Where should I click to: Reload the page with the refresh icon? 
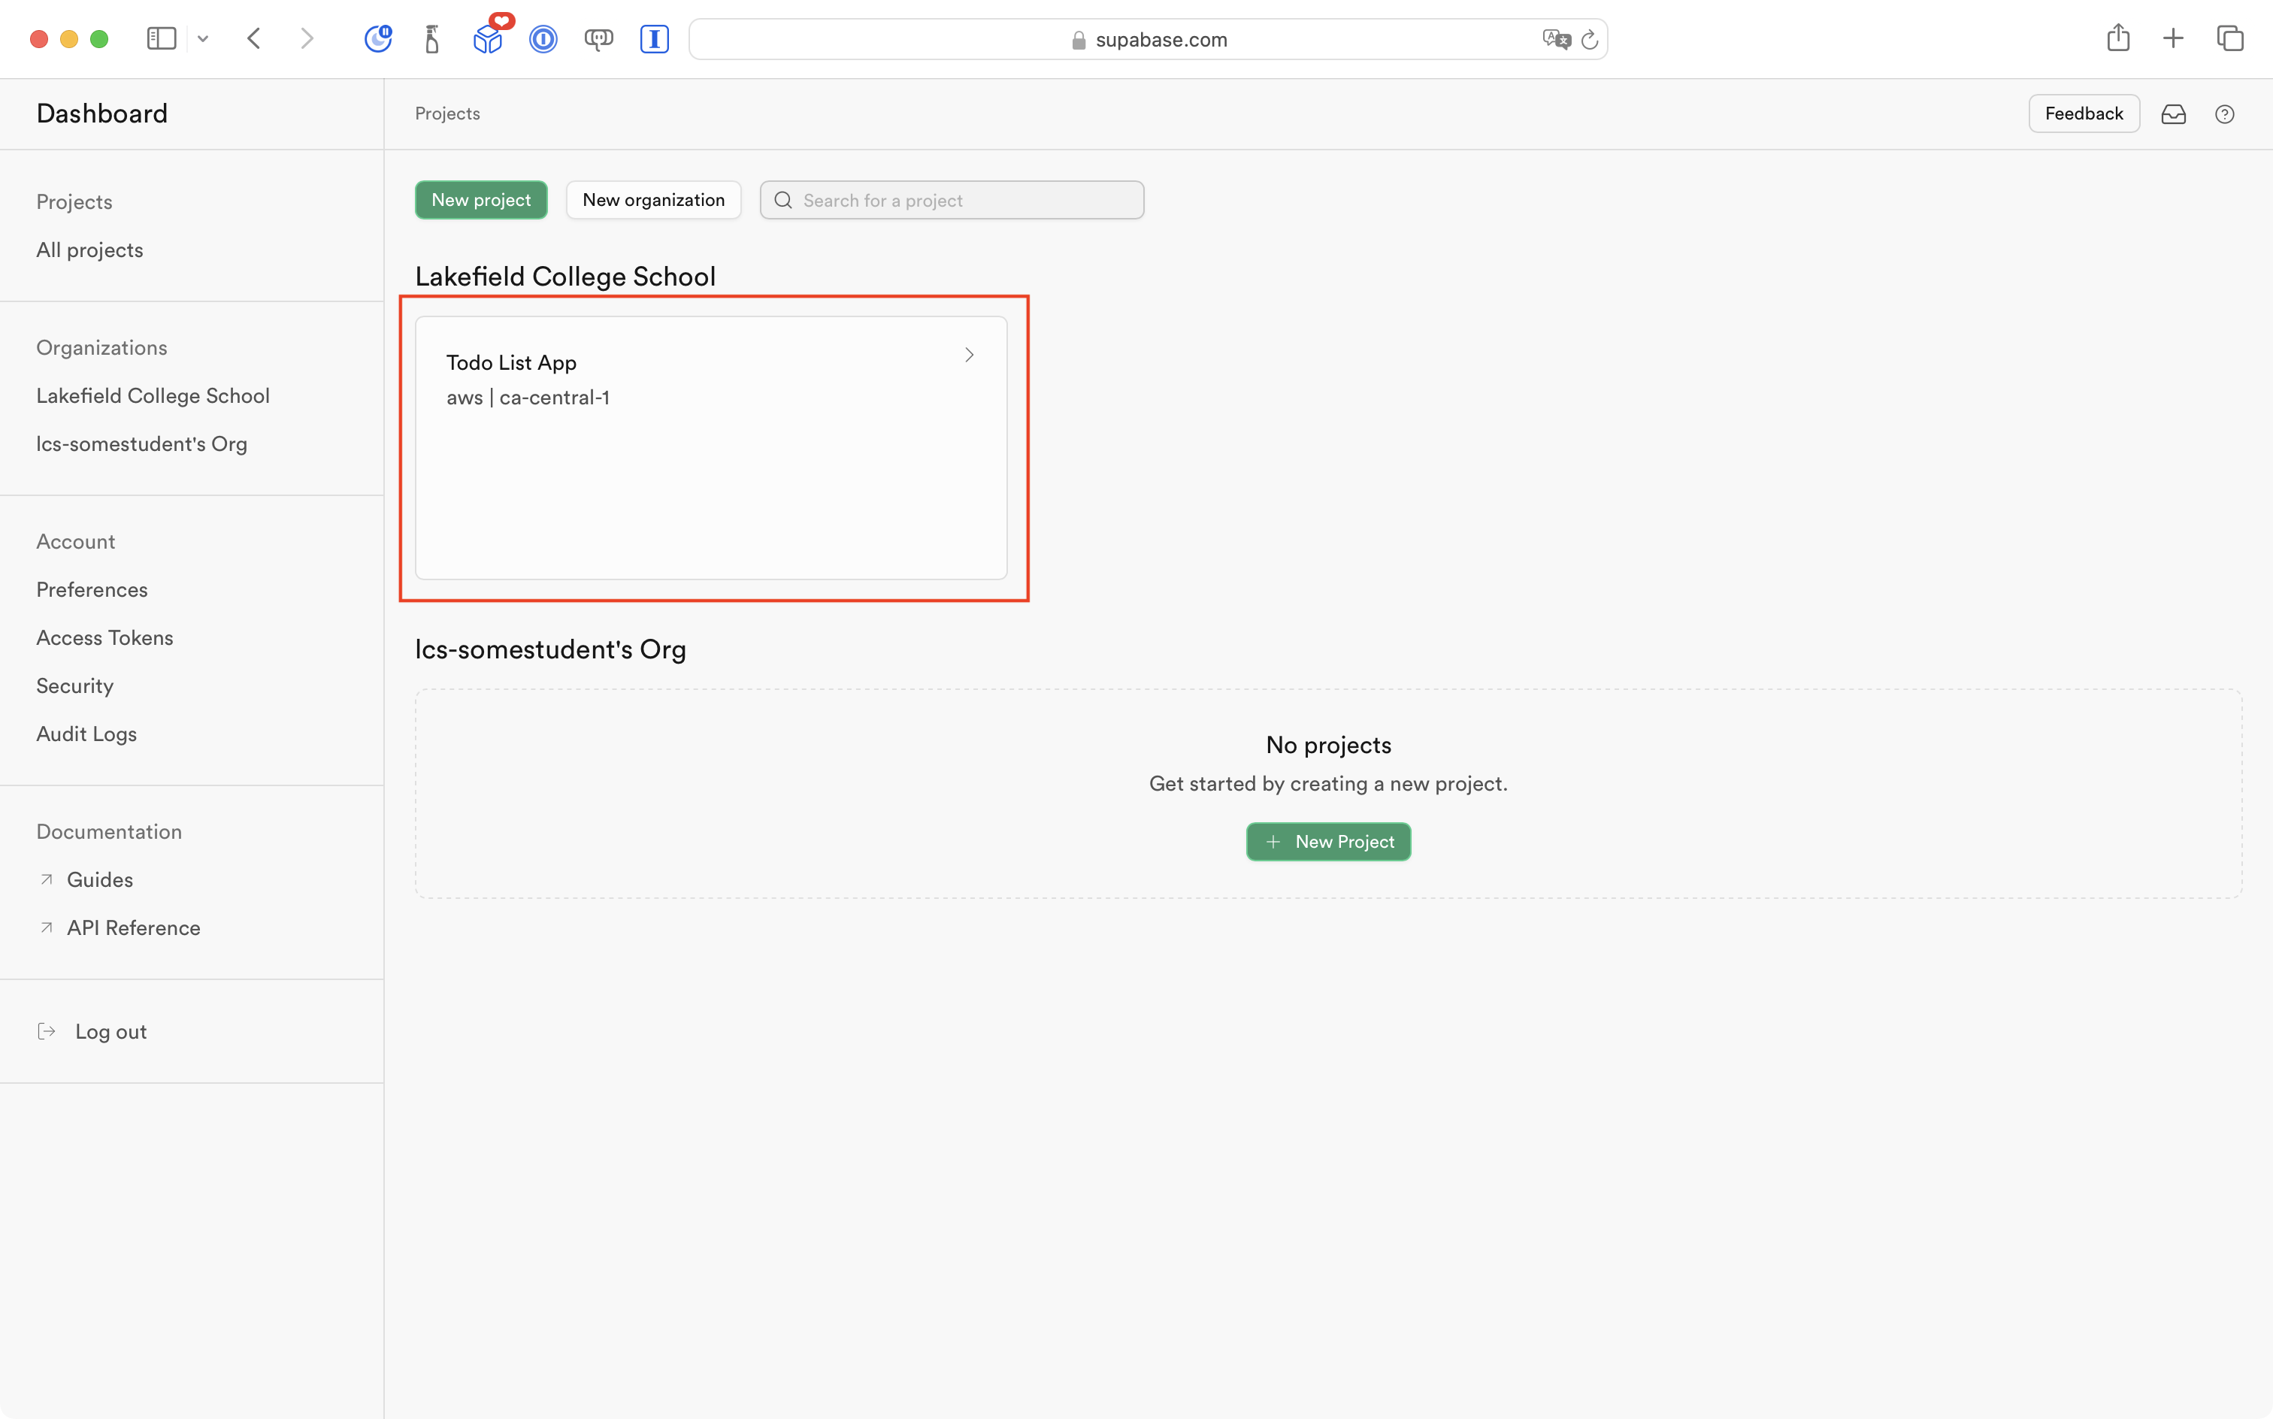point(1590,39)
